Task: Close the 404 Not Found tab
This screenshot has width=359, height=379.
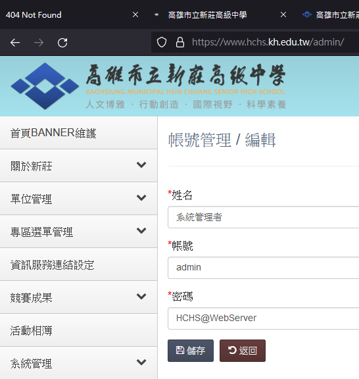Action: [135, 14]
